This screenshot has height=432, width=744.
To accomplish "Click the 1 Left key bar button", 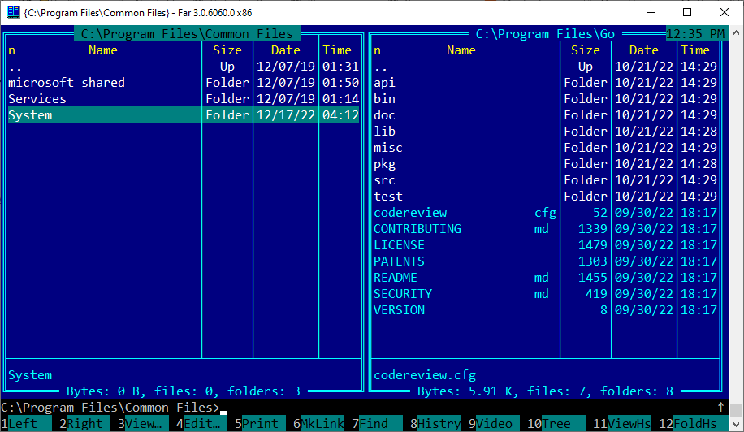I will pyautogui.click(x=26, y=423).
